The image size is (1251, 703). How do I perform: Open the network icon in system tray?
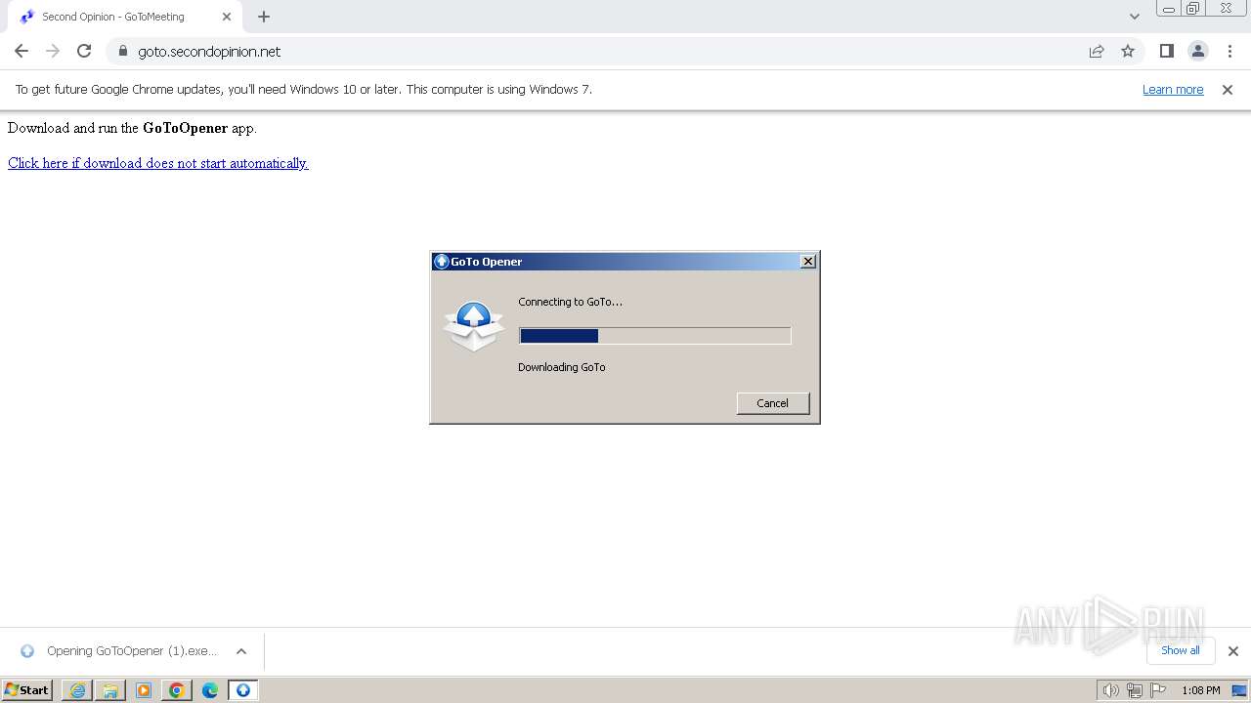click(x=1135, y=690)
